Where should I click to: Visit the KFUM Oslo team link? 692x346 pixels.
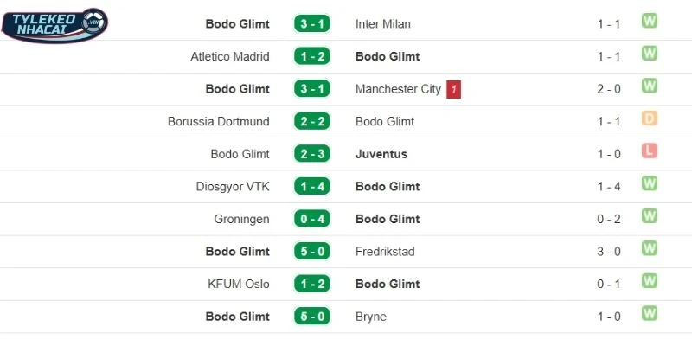[240, 284]
